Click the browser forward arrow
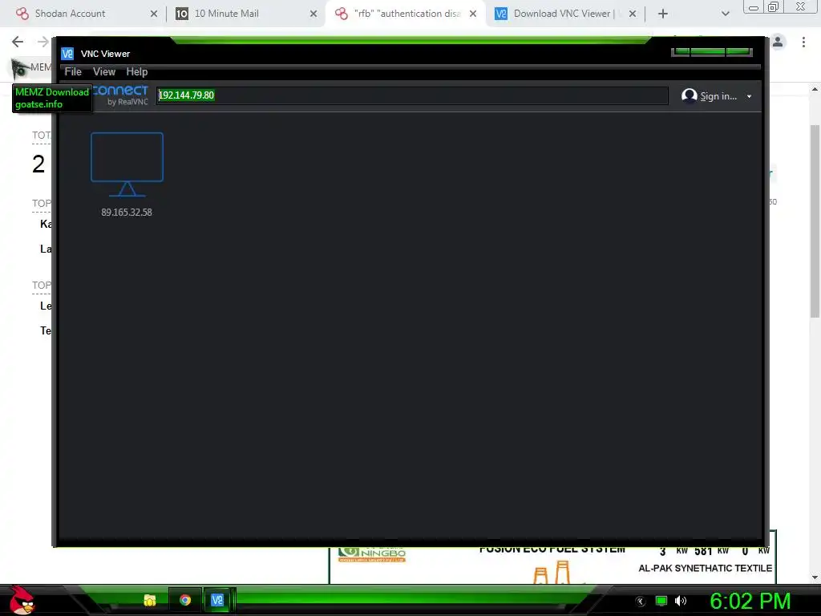The image size is (821, 616). 43,42
